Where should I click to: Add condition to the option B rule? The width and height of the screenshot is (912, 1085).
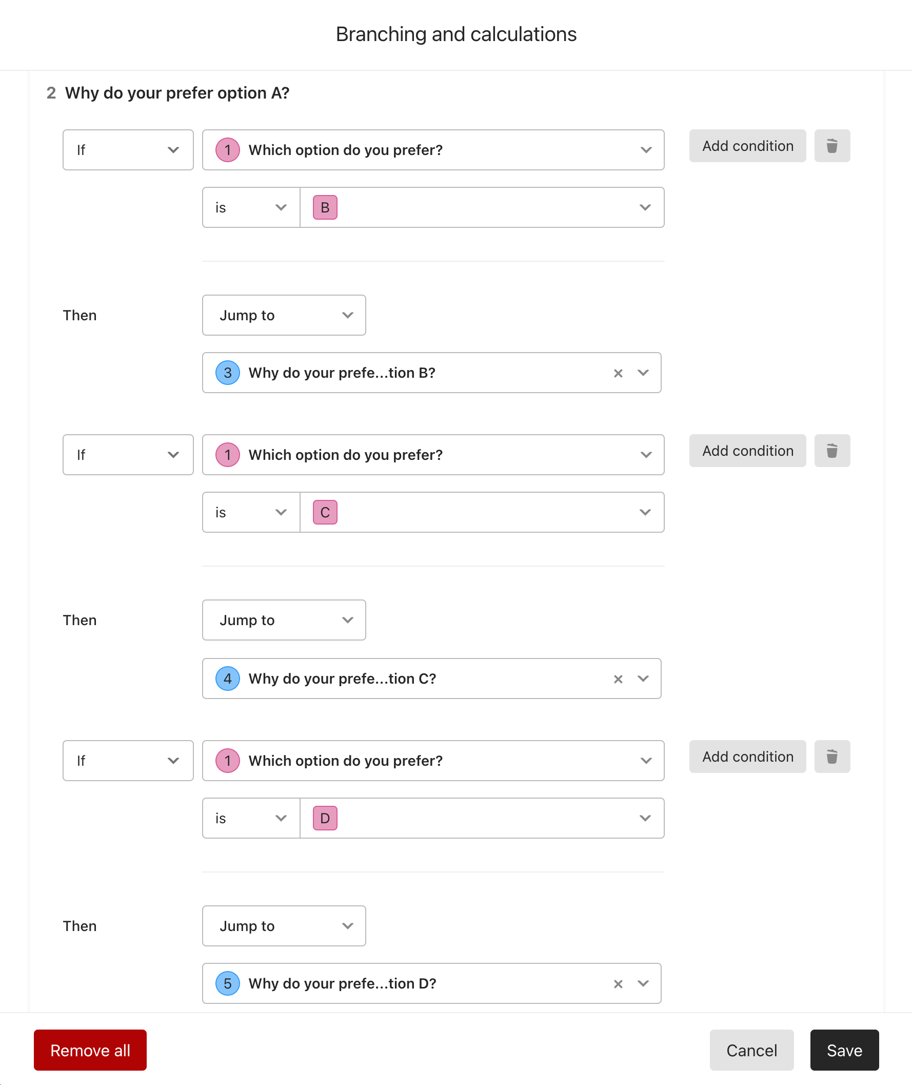click(747, 146)
